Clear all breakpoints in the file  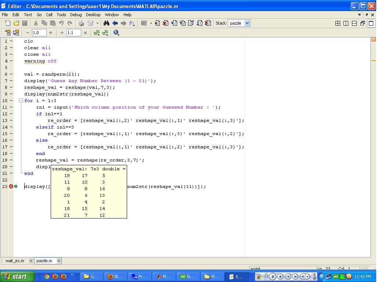click(165, 23)
